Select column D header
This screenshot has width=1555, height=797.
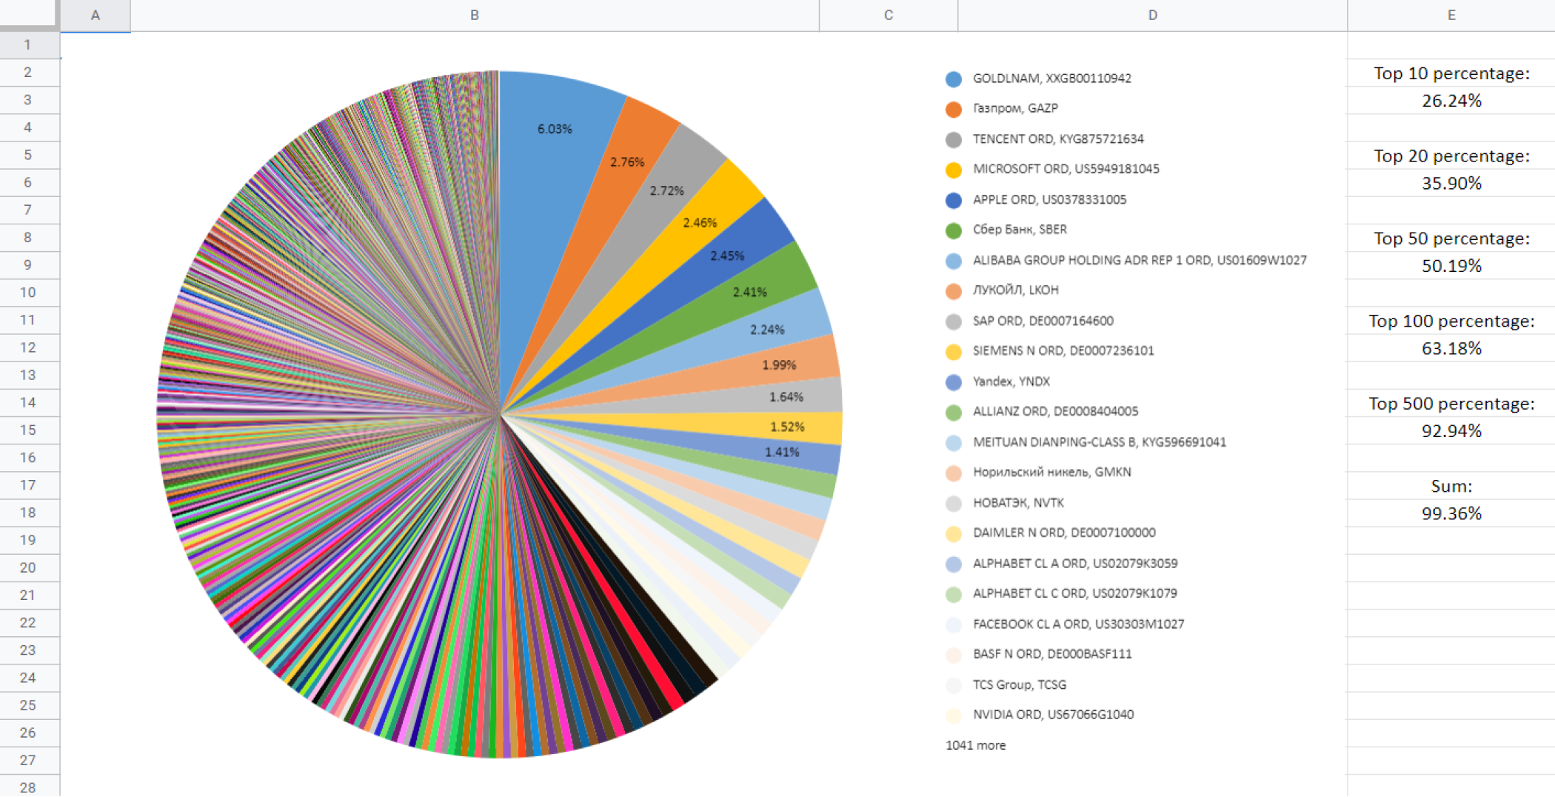click(1152, 15)
